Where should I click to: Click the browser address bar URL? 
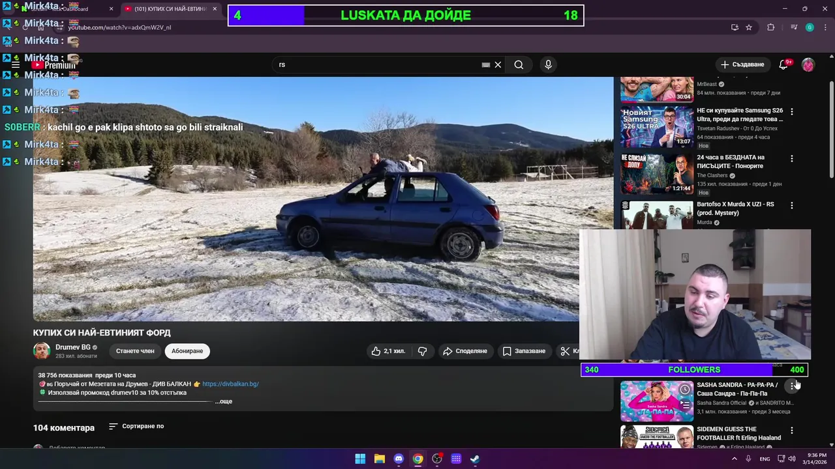[x=119, y=27]
